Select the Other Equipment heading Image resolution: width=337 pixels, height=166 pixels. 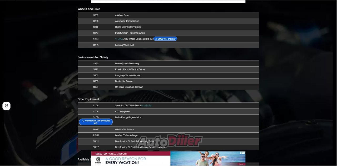coord(88,100)
